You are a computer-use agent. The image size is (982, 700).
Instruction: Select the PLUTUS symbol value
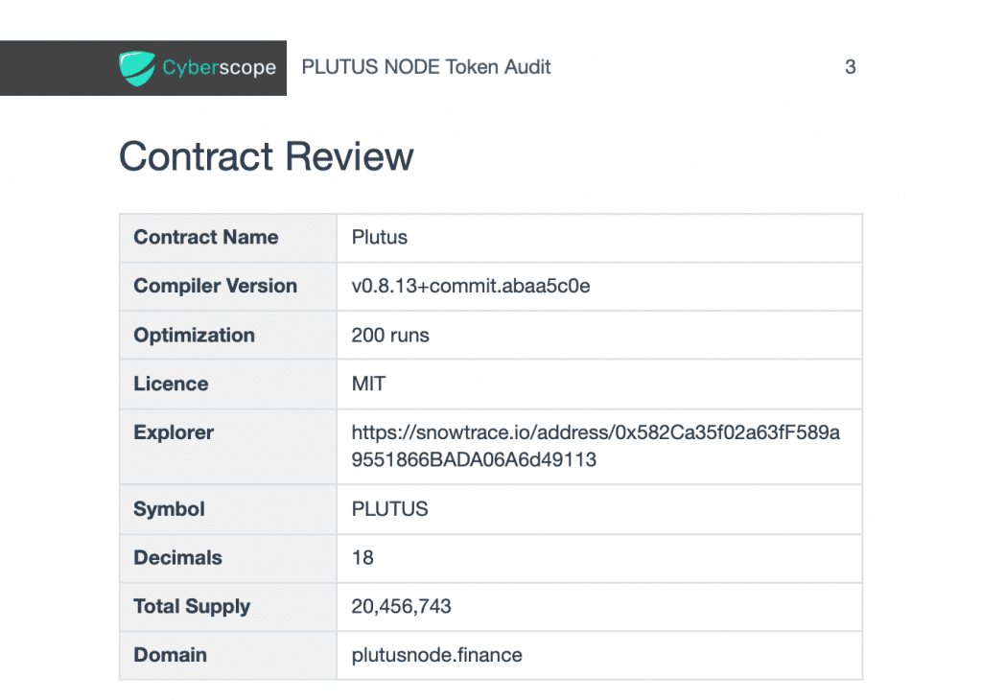pos(389,509)
